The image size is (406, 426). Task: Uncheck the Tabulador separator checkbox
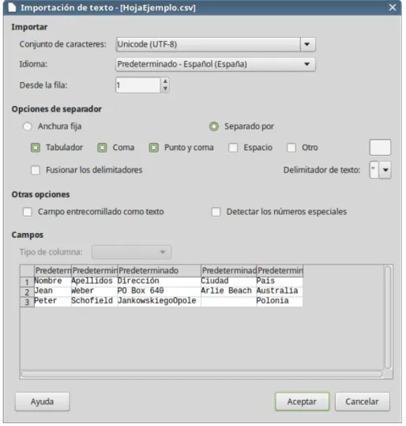[36, 148]
